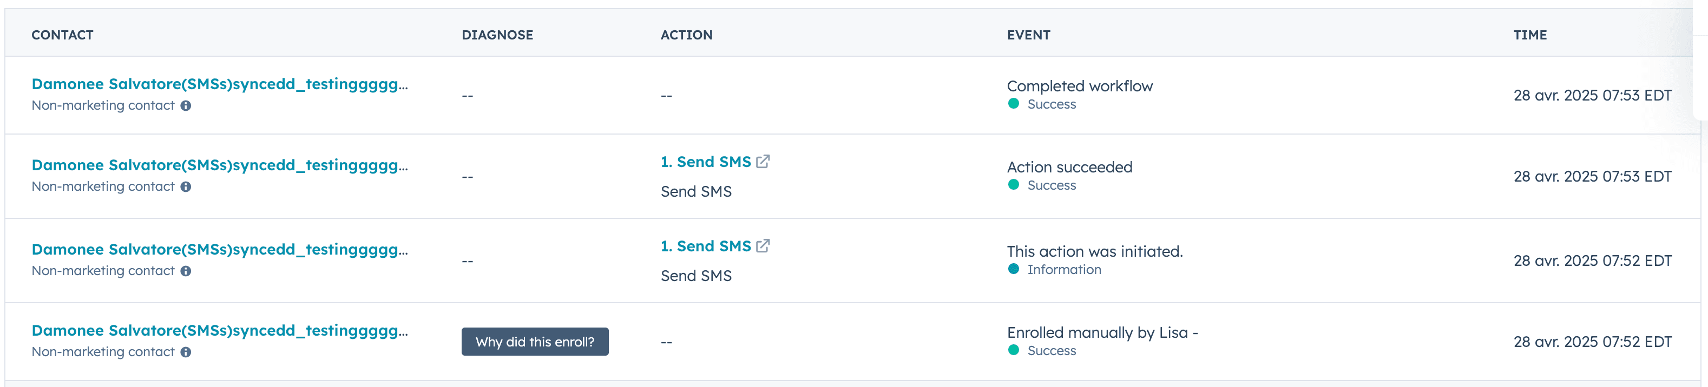The width and height of the screenshot is (1708, 387).
Task: Click the Success indicator on the manual enrollment row
Action: pyautogui.click(x=1013, y=351)
